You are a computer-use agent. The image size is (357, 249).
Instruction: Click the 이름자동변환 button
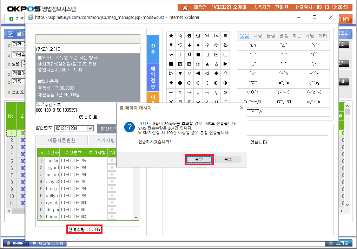pyautogui.click(x=62, y=140)
